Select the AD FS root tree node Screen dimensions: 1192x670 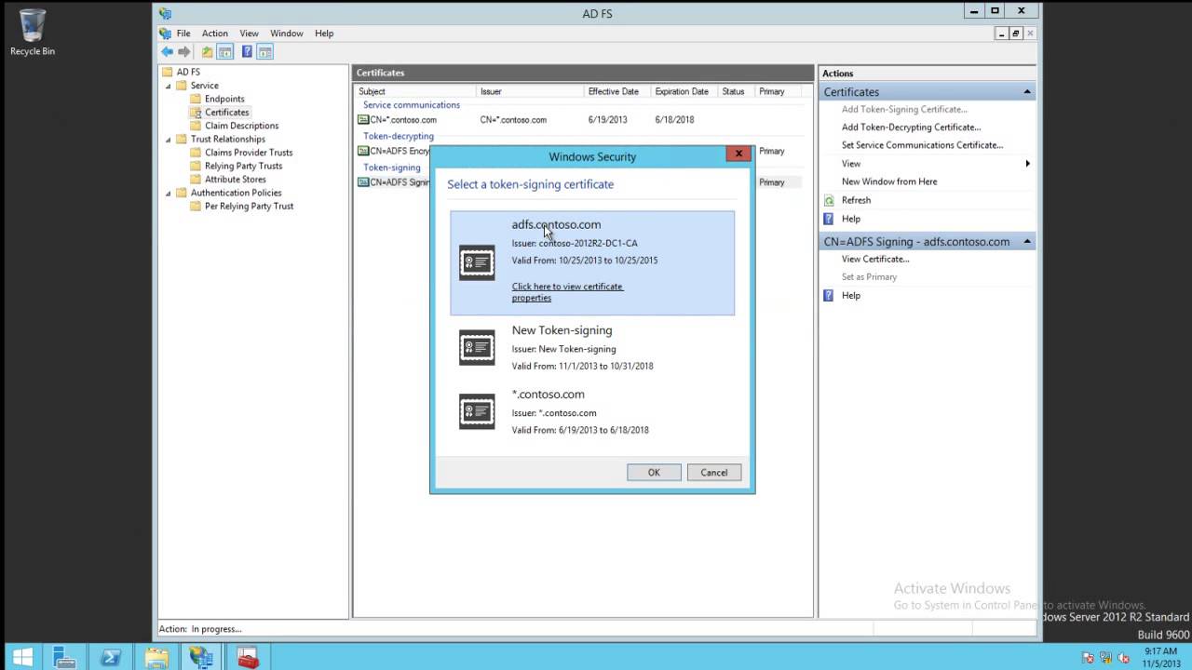188,72
